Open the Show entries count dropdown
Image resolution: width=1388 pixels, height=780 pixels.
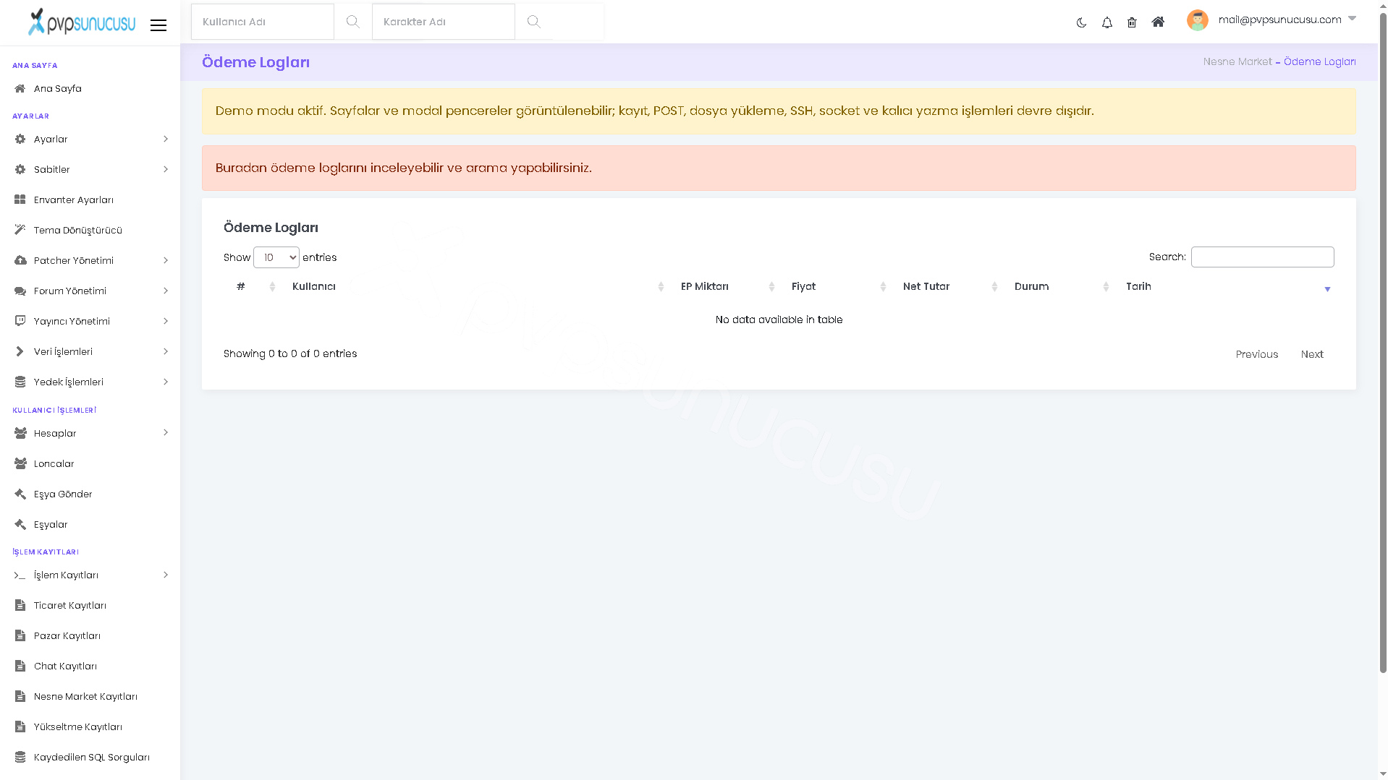click(x=276, y=257)
